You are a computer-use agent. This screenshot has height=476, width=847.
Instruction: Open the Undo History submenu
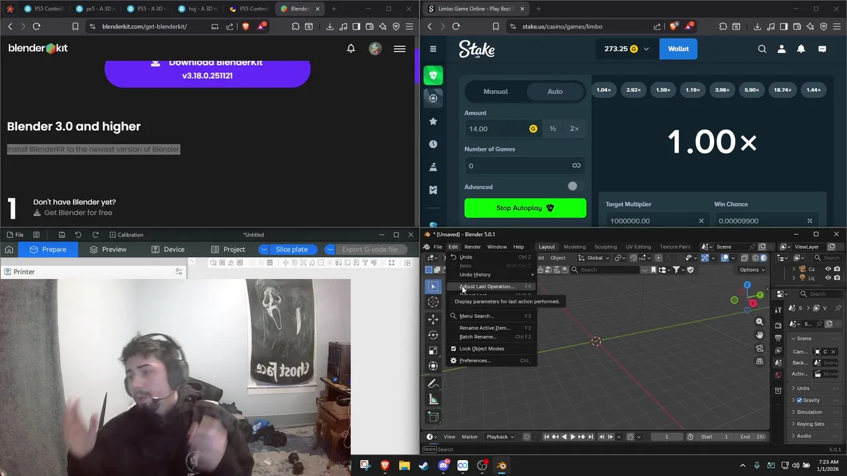coord(491,274)
